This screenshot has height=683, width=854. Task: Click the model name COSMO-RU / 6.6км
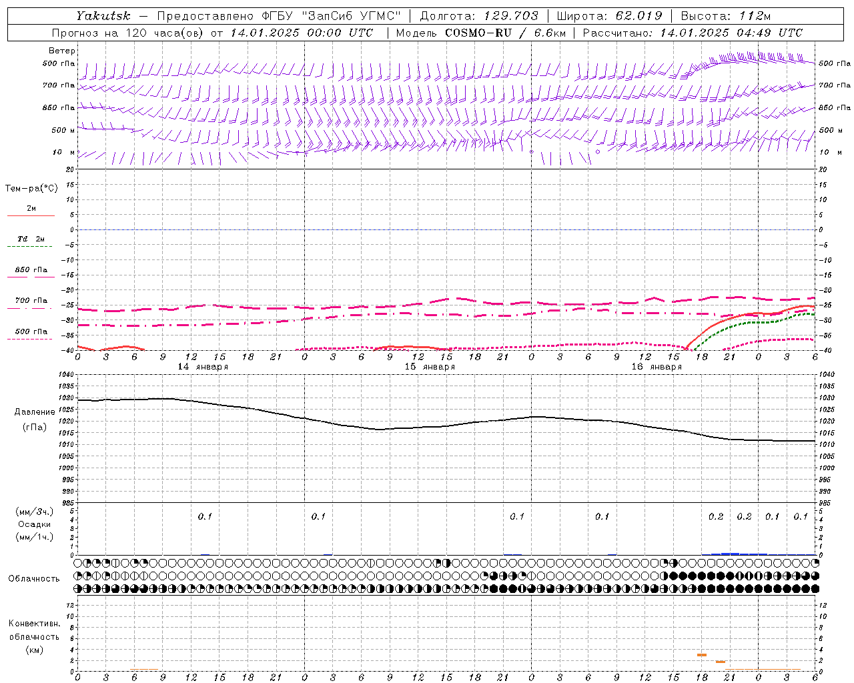click(505, 33)
